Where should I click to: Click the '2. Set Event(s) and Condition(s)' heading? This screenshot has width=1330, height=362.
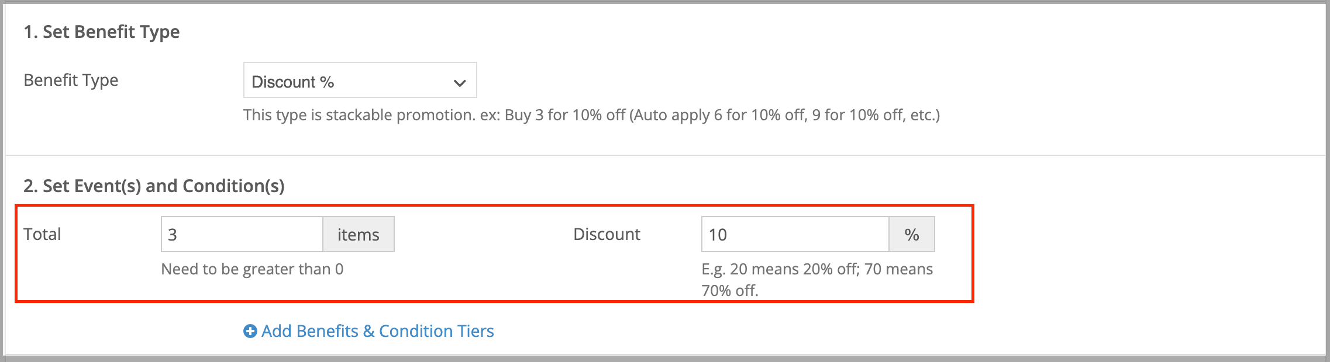tap(154, 186)
